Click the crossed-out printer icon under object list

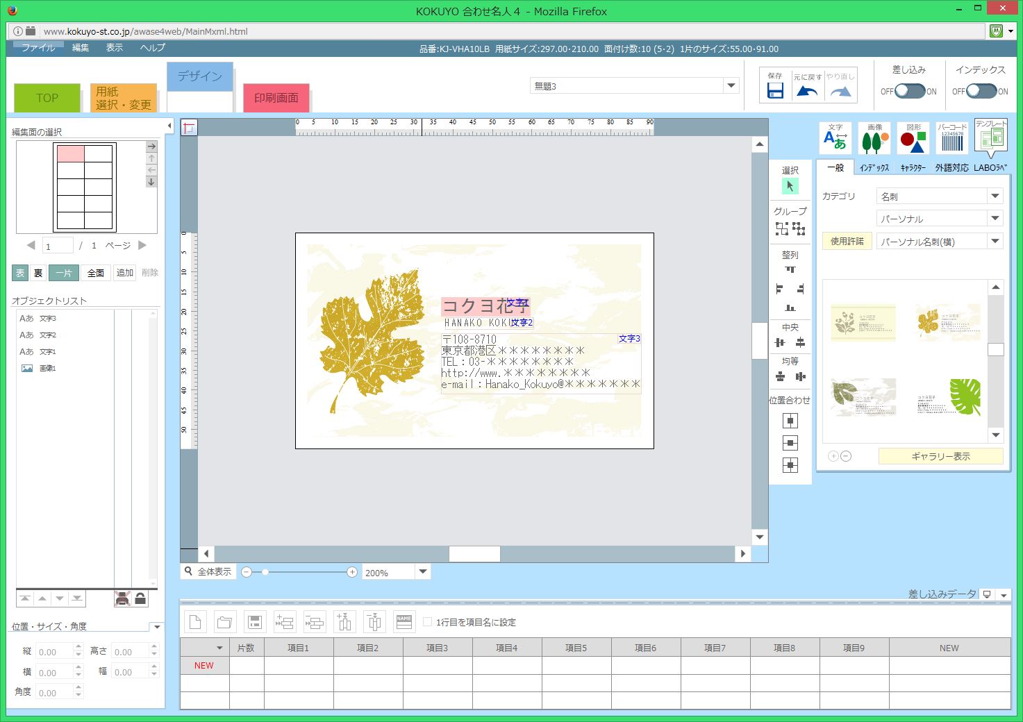click(122, 598)
